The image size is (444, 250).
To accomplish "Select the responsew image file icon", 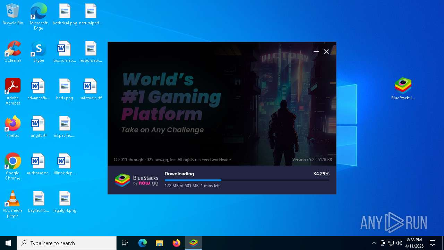I will coord(91,52).
